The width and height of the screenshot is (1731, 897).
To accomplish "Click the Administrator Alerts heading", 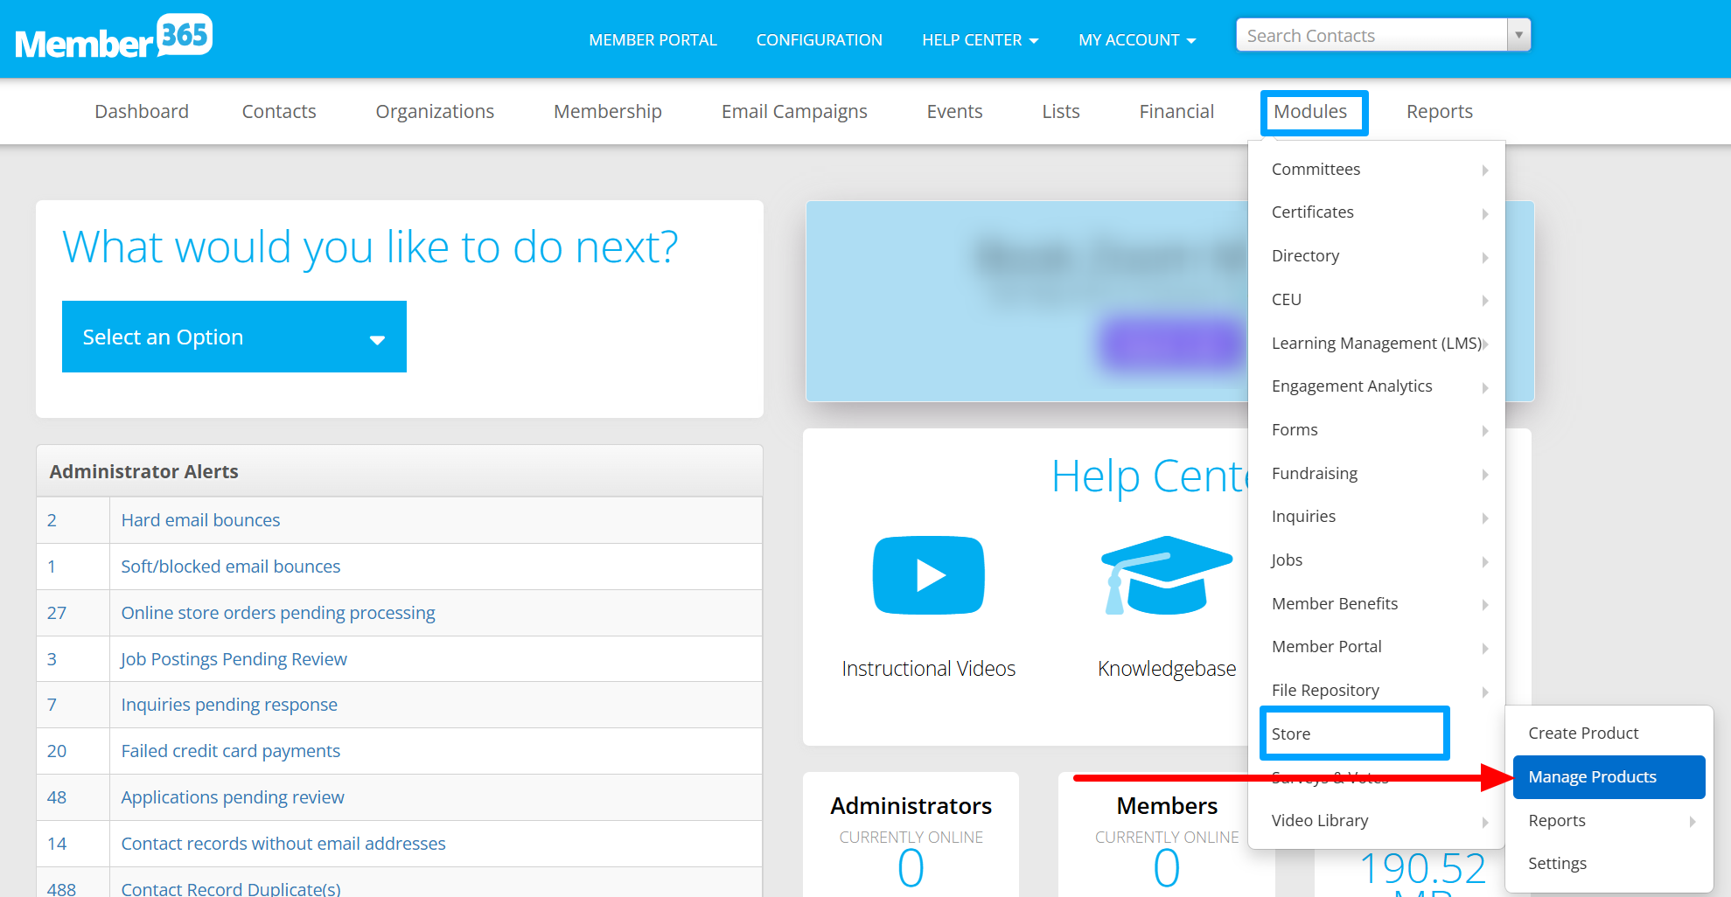I will coord(143,471).
